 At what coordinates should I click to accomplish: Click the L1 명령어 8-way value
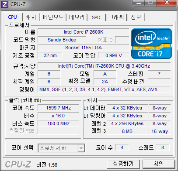point(160,116)
